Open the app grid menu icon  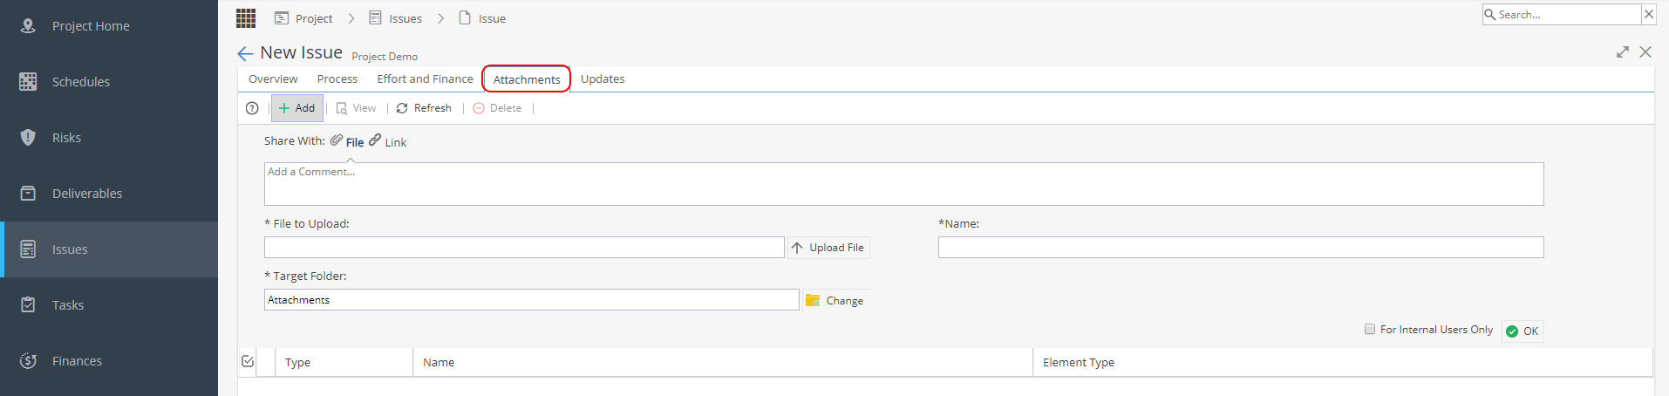[246, 18]
